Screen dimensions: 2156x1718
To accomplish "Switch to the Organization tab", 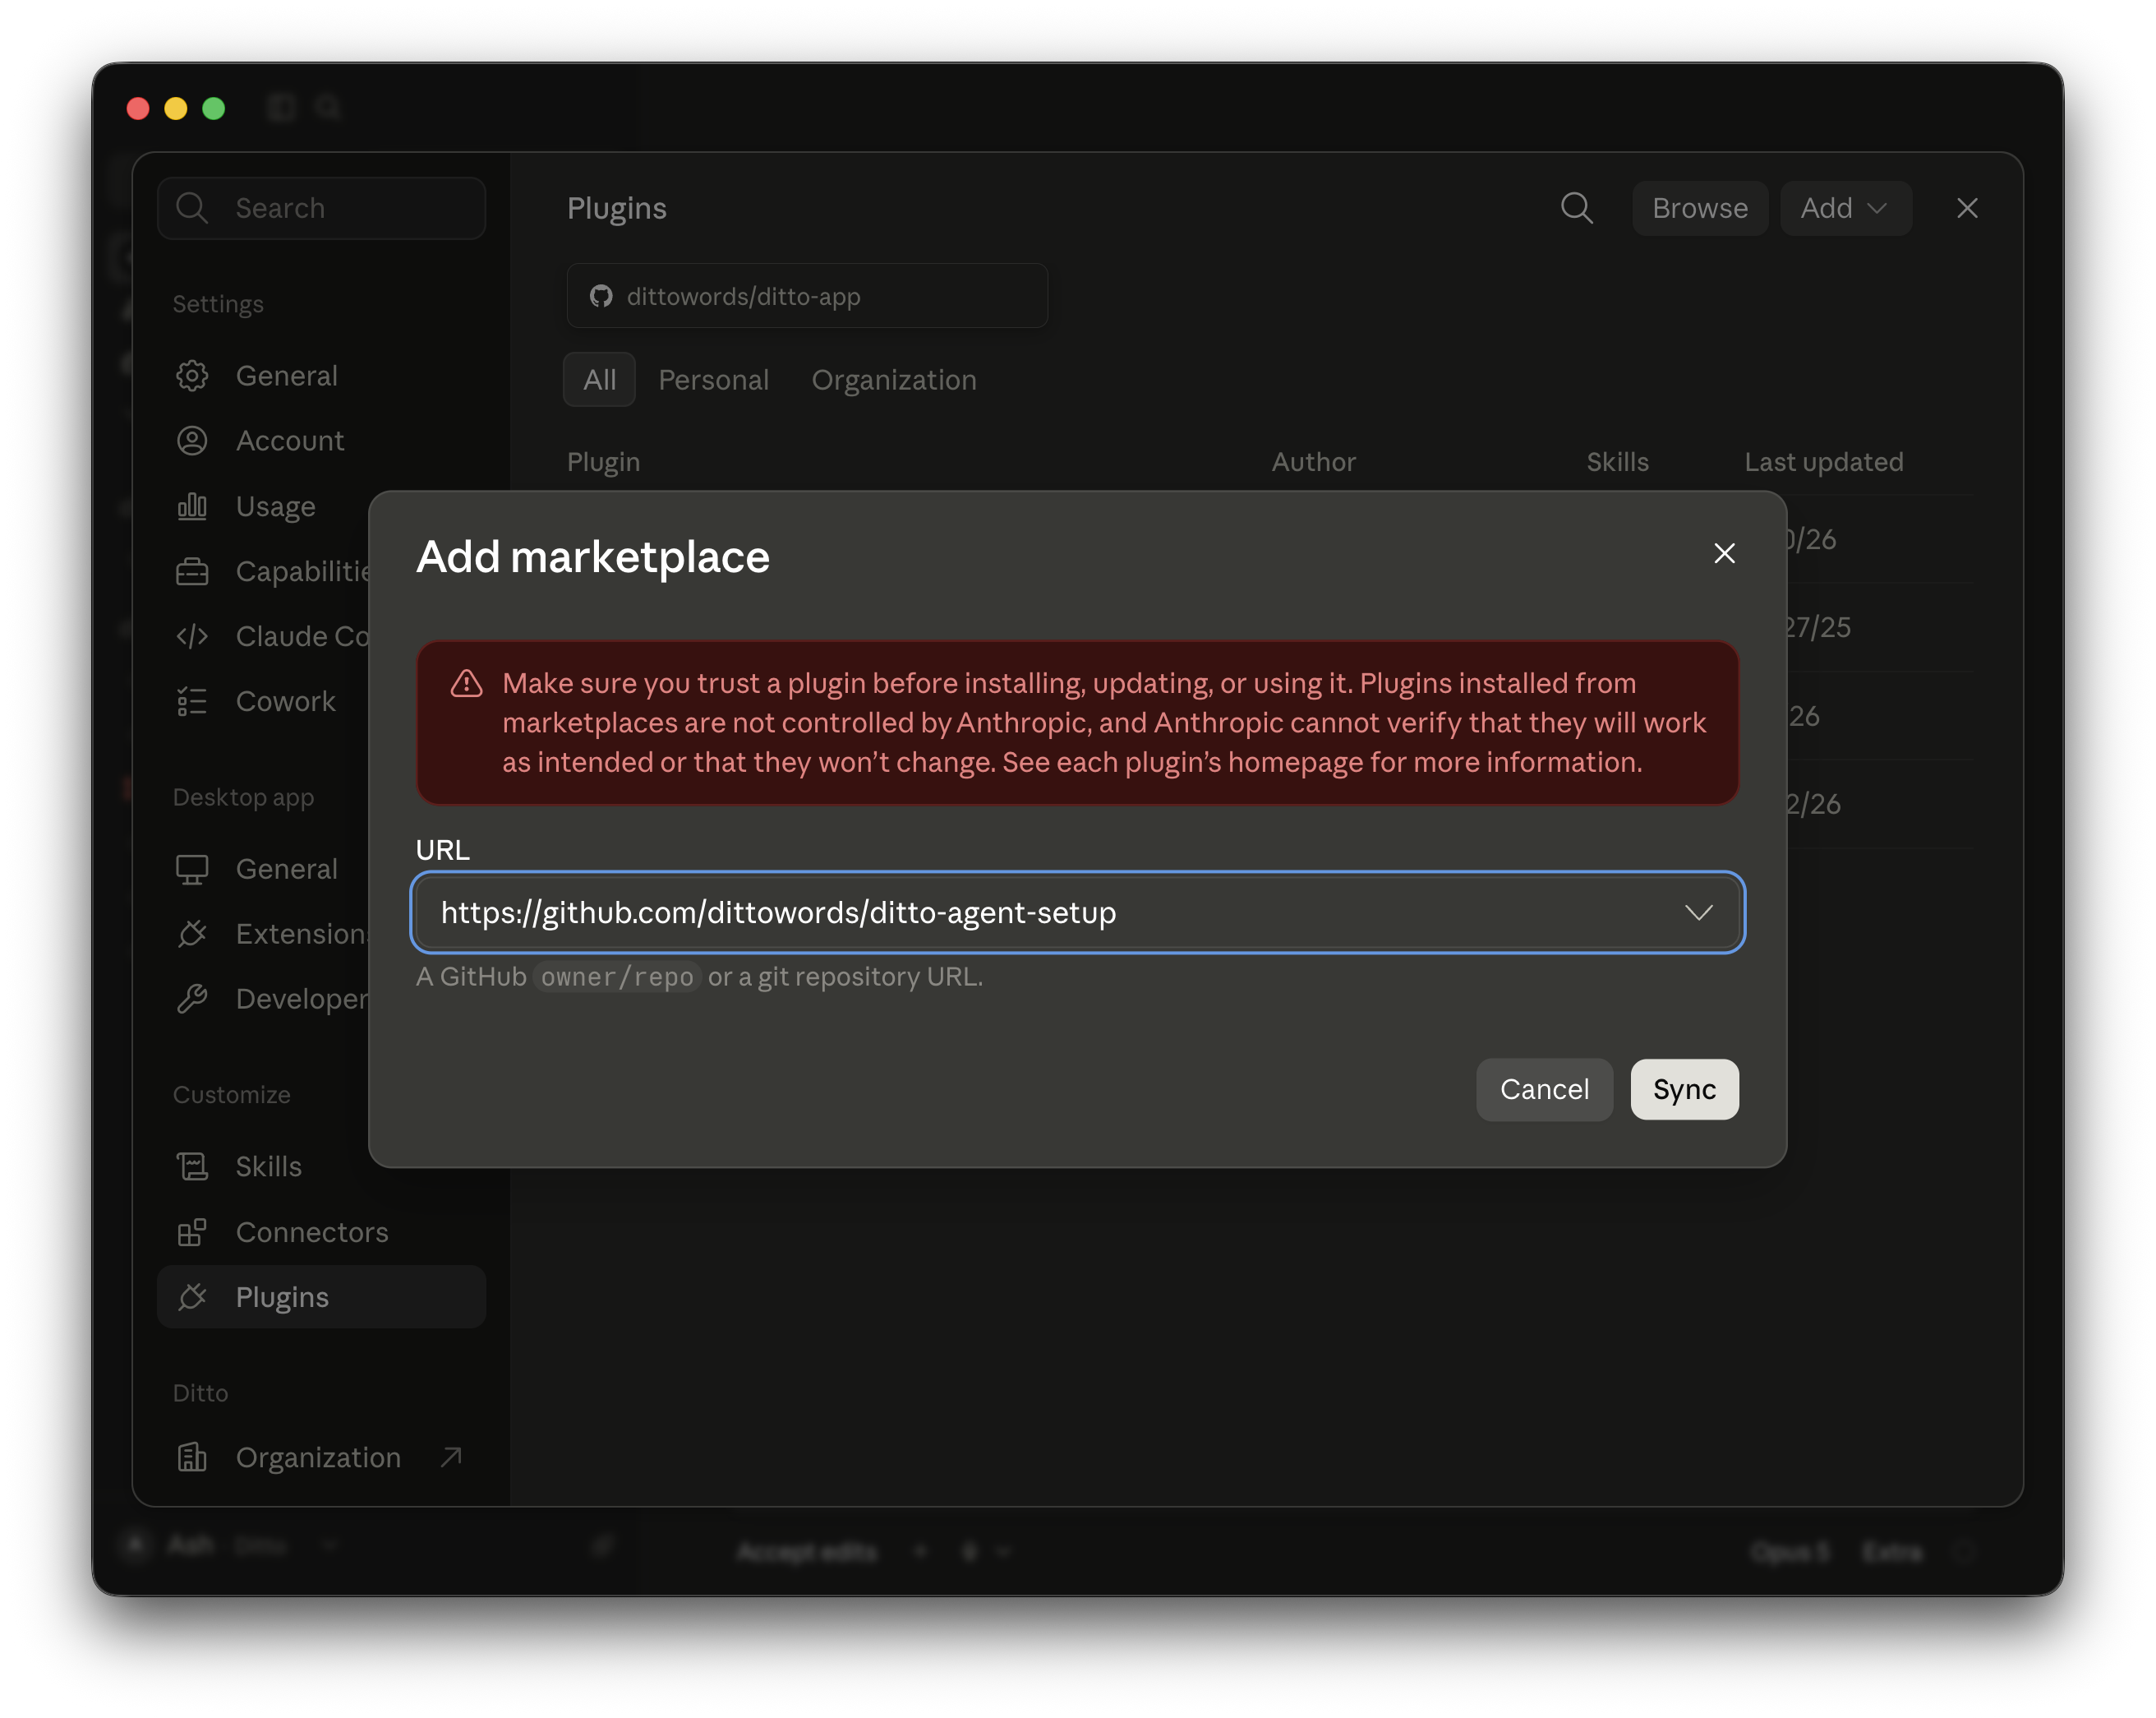I will 894,379.
